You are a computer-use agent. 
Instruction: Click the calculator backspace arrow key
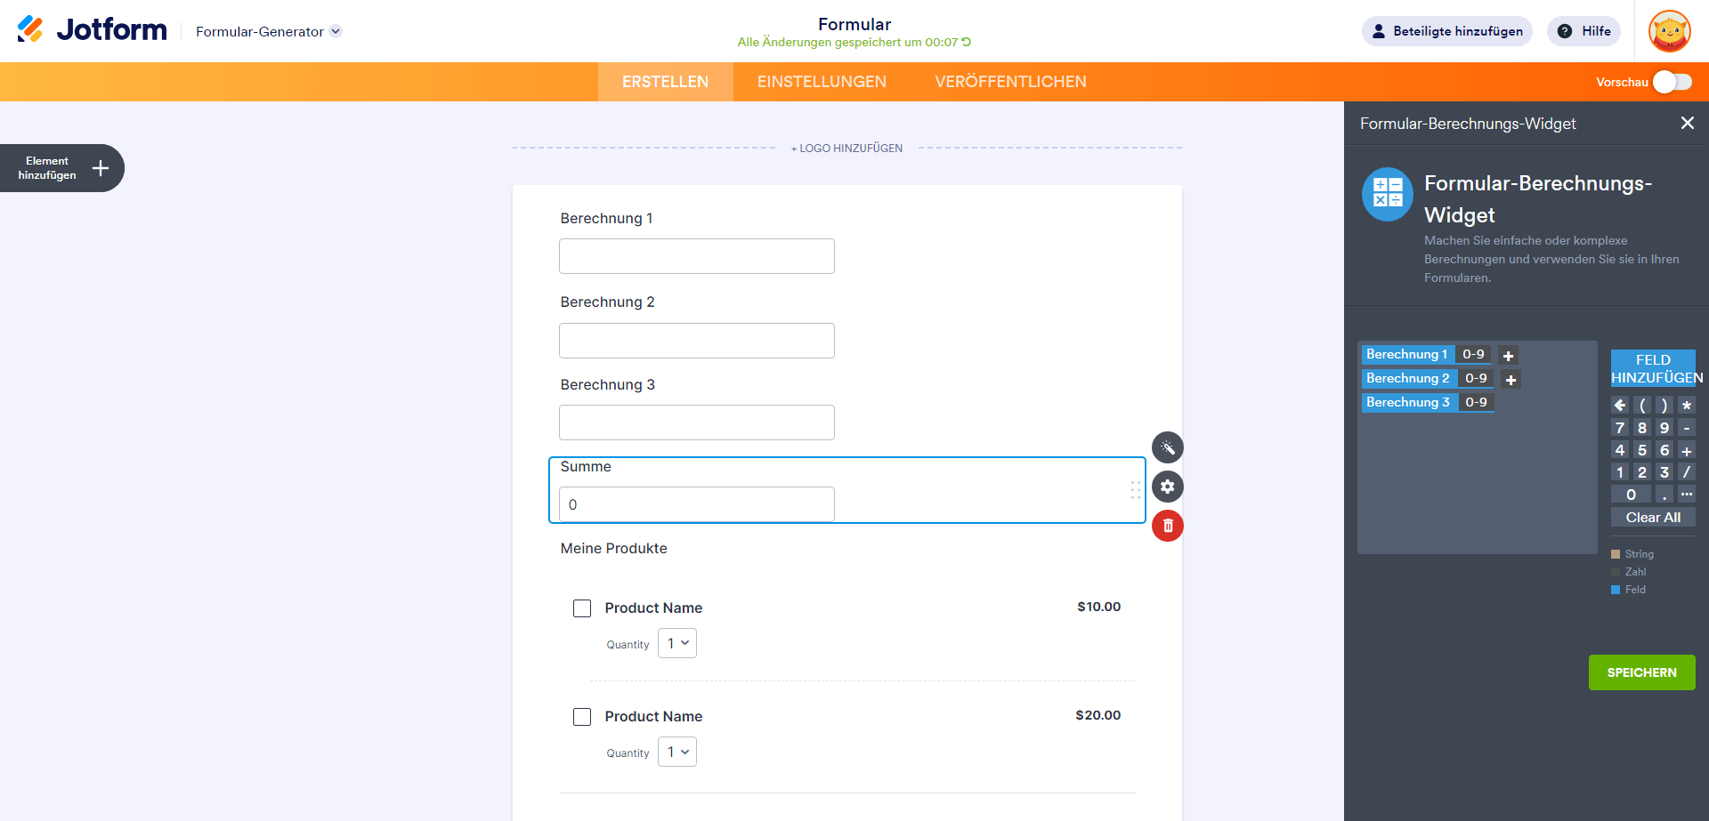1620,406
